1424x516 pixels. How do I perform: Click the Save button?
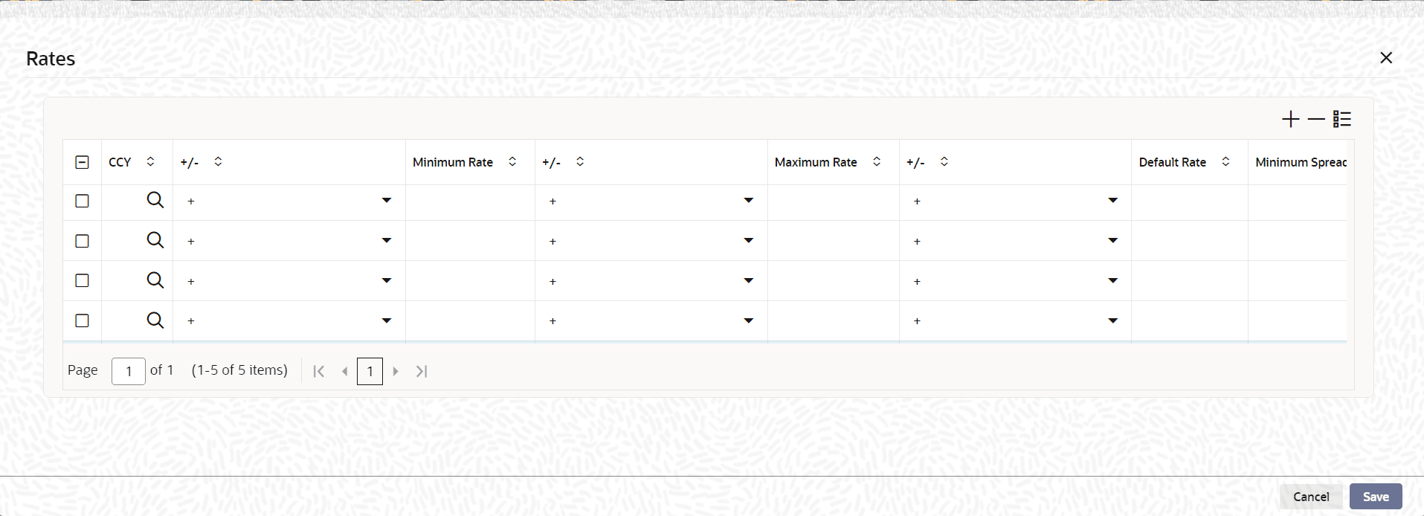pos(1376,497)
